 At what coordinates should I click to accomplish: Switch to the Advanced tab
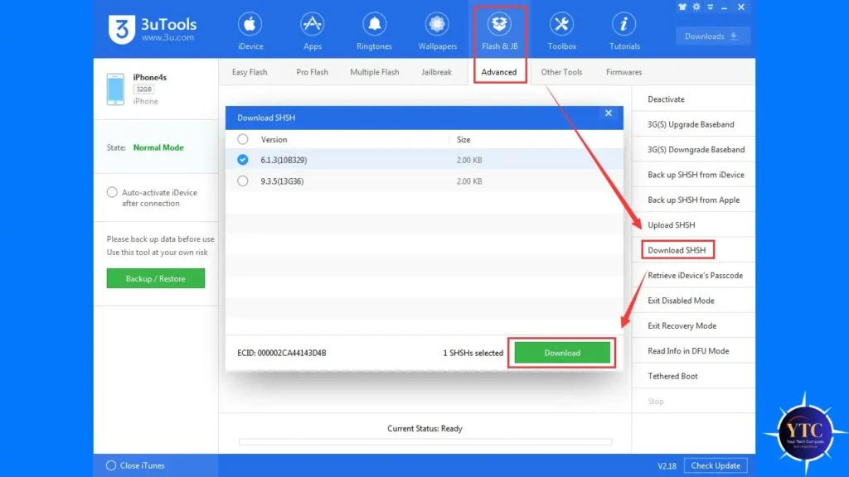point(499,72)
